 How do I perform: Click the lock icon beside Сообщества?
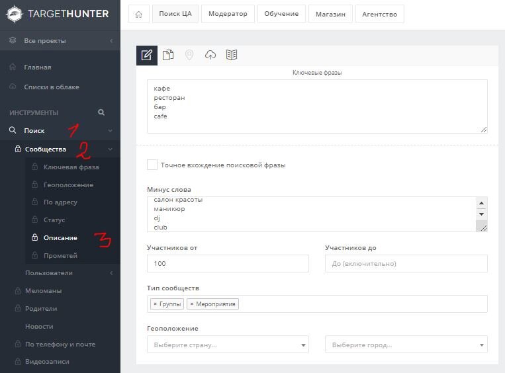(x=18, y=149)
